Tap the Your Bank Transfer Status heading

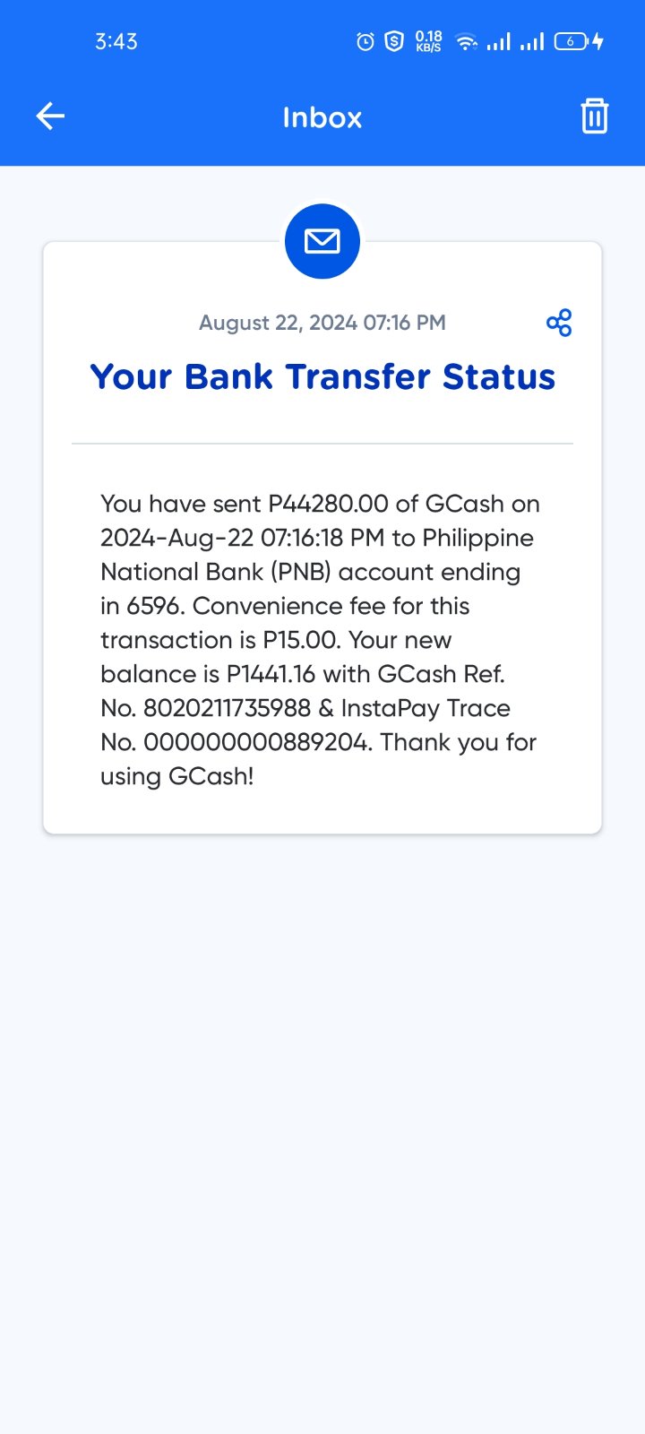[322, 377]
